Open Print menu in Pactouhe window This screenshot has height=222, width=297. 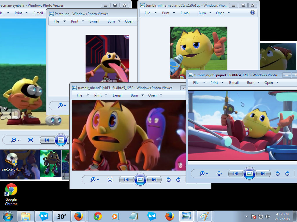[x=75, y=21]
